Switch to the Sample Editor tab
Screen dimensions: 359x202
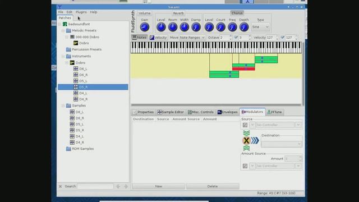click(171, 112)
